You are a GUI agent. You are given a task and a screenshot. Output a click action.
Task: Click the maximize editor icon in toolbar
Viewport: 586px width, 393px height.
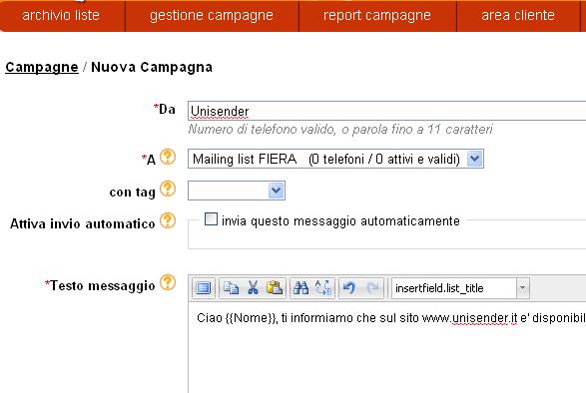(204, 288)
